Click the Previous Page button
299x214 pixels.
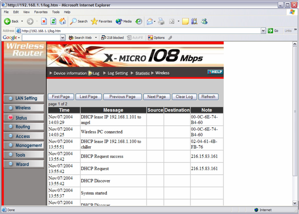[122, 97]
